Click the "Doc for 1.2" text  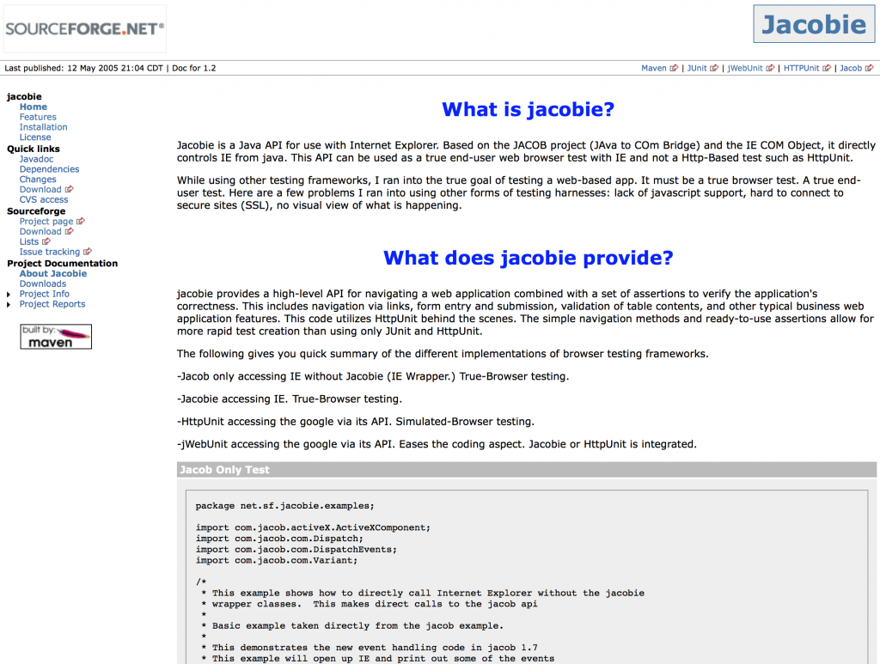[x=193, y=68]
